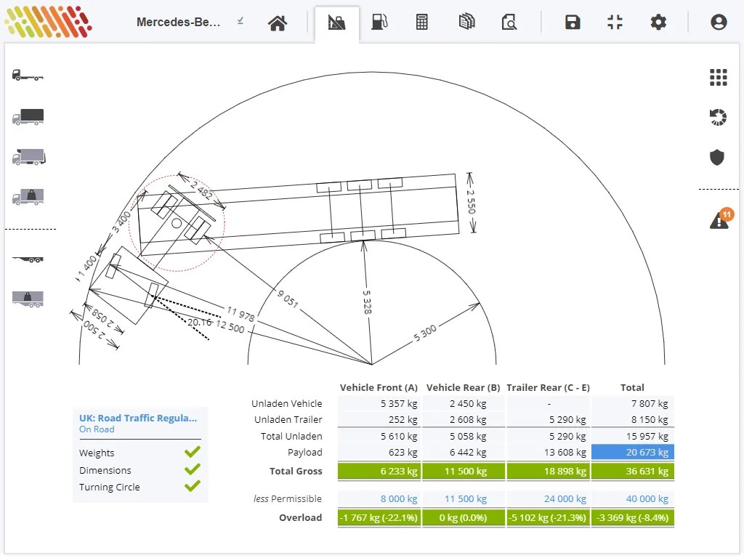744x558 pixels.
Task: Click the Unladen Trailer row label
Action: [288, 420]
